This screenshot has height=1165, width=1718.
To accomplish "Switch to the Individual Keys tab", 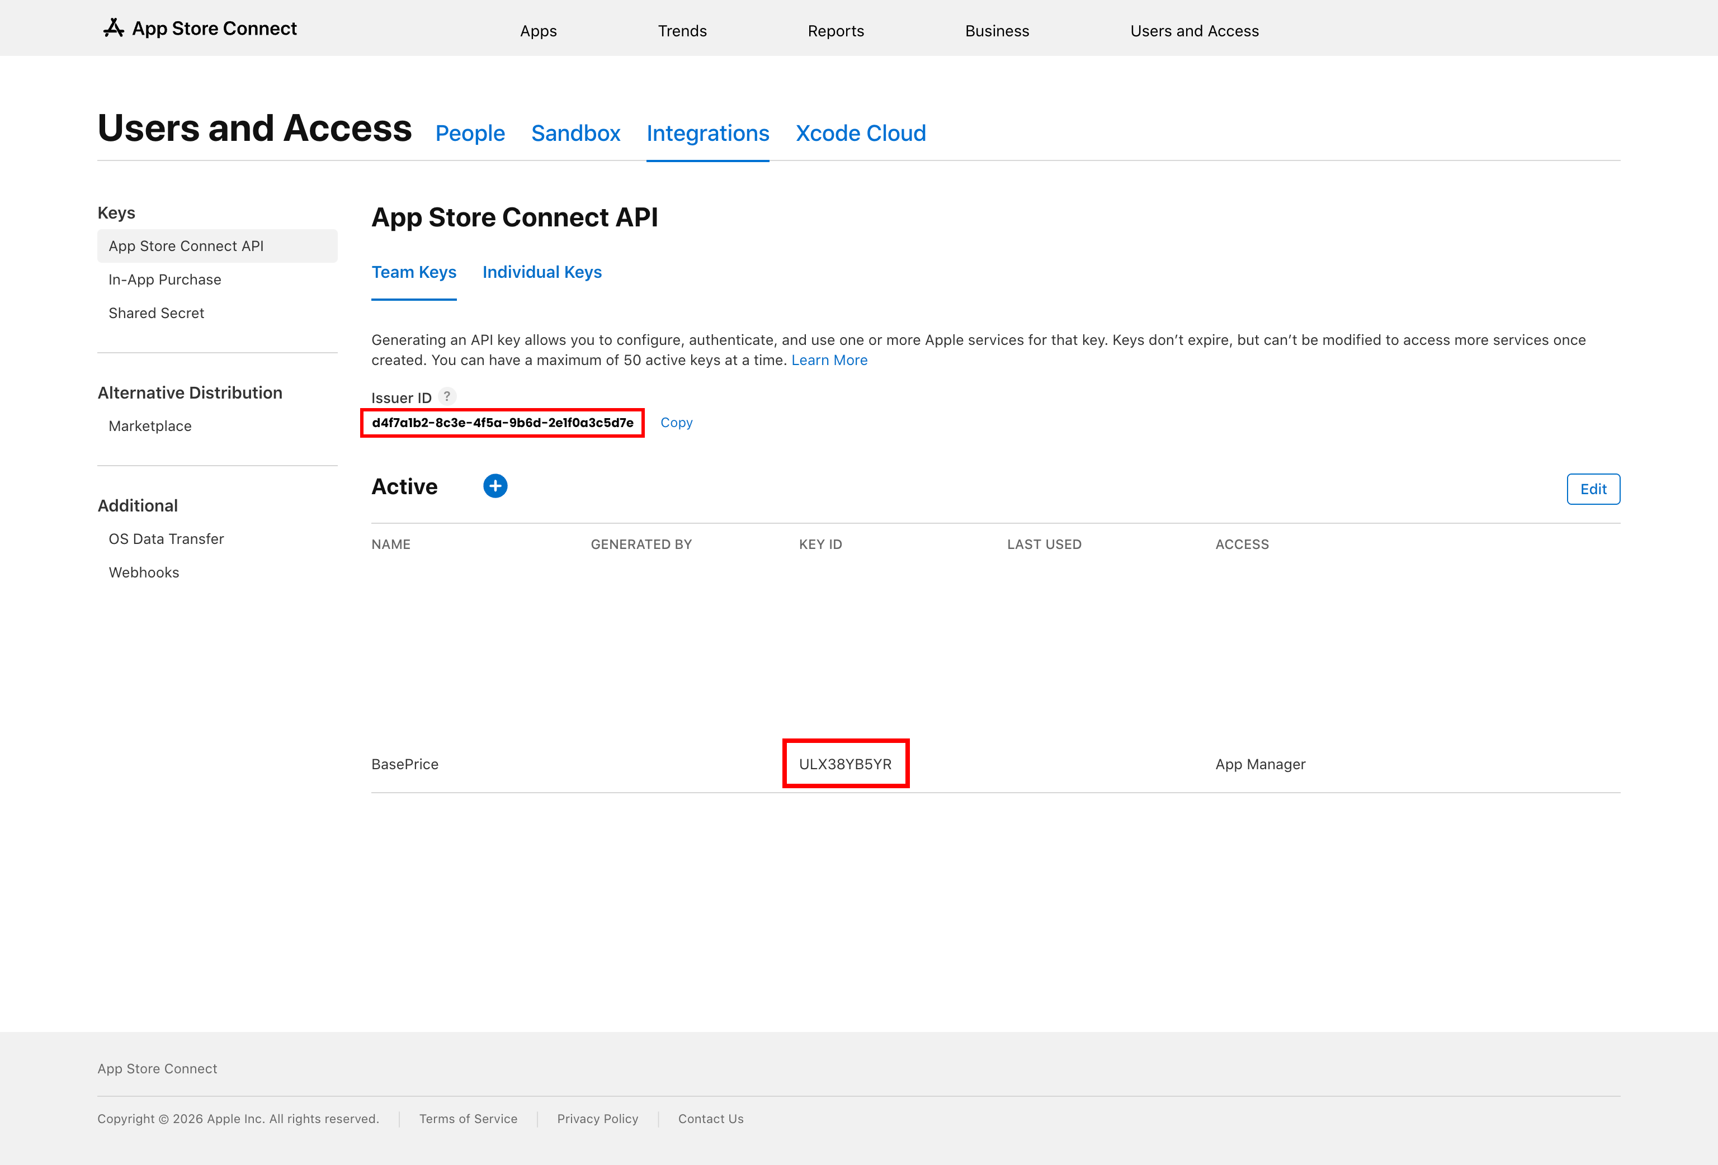I will tap(542, 272).
